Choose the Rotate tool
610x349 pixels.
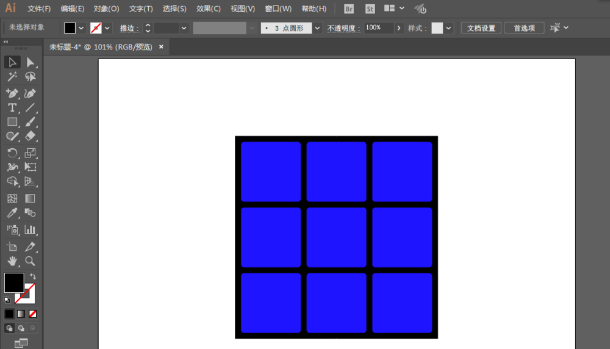pos(12,153)
